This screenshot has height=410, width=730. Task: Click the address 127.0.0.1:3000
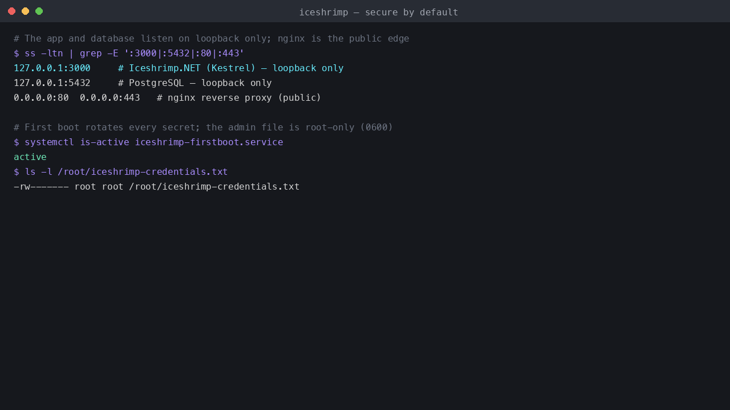(x=52, y=68)
